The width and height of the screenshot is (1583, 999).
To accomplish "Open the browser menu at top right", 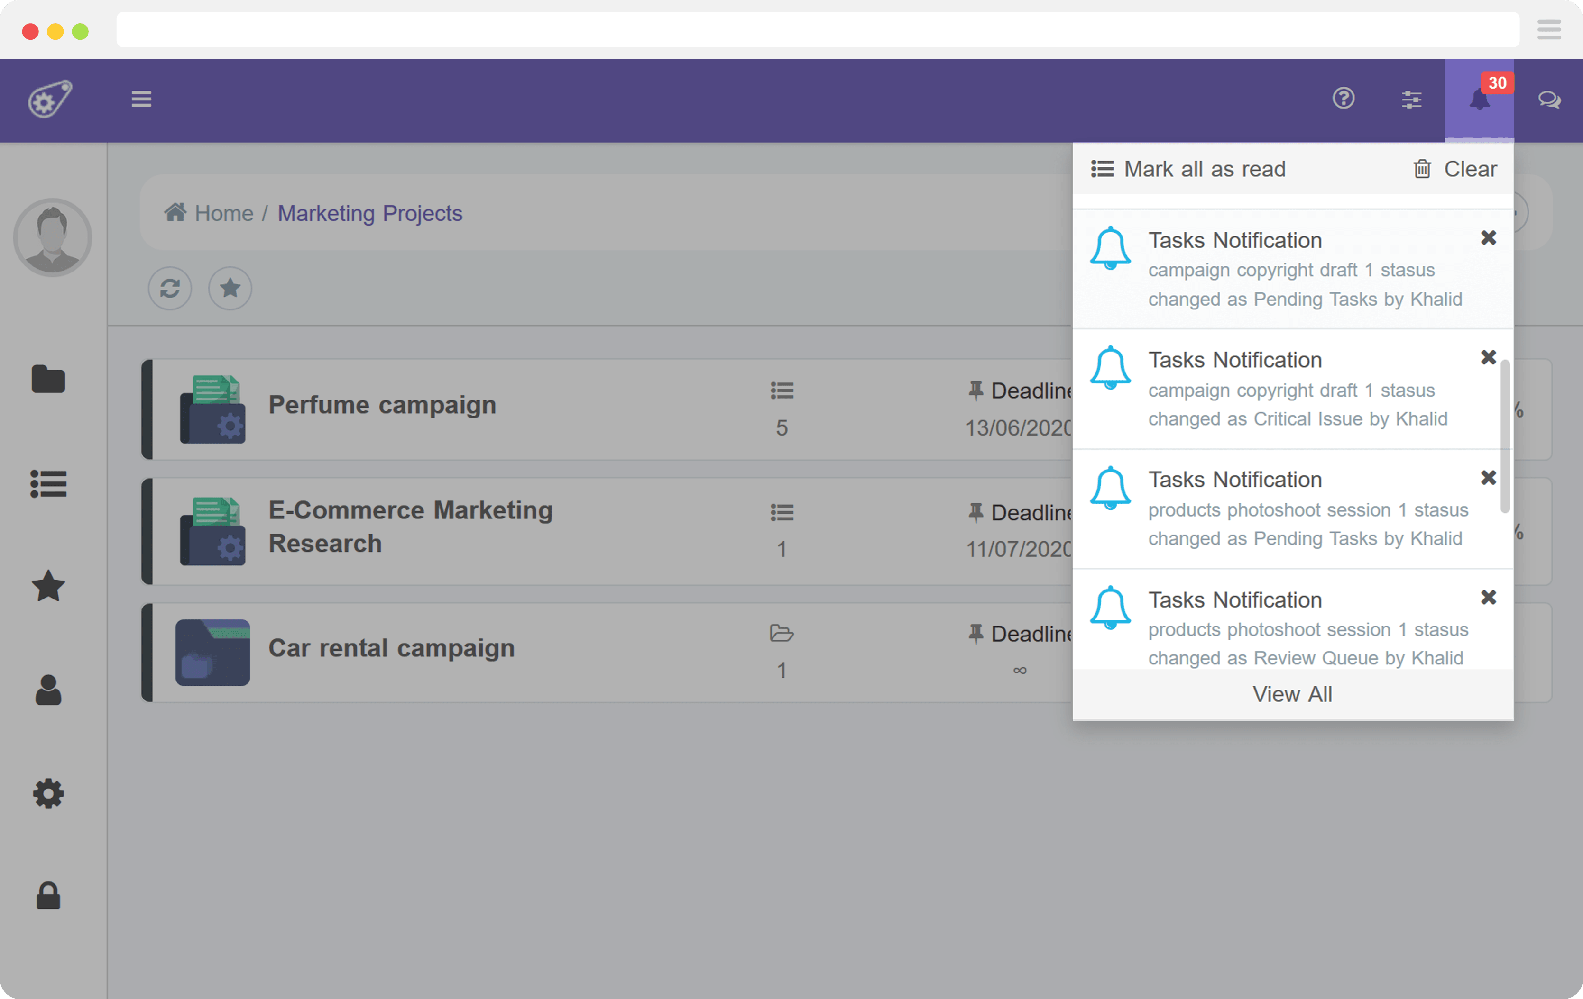I will coord(1549,29).
